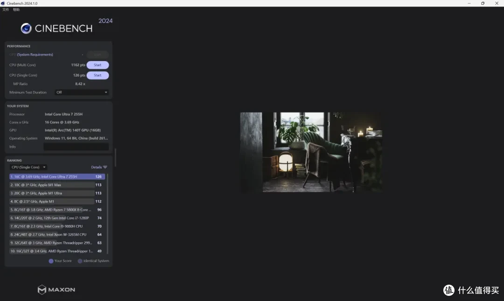Select ranking row 32C/64T AMD Threadripper

57,243
